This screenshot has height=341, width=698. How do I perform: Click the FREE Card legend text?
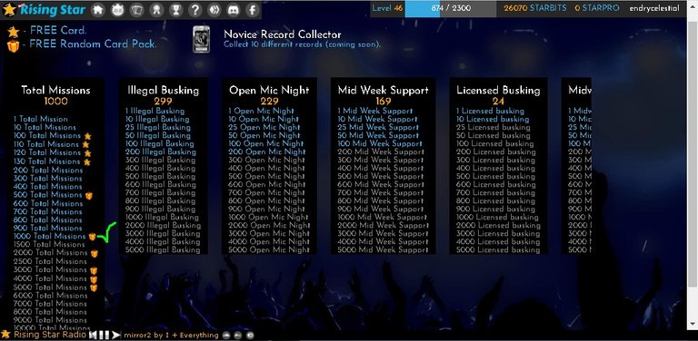(x=58, y=31)
